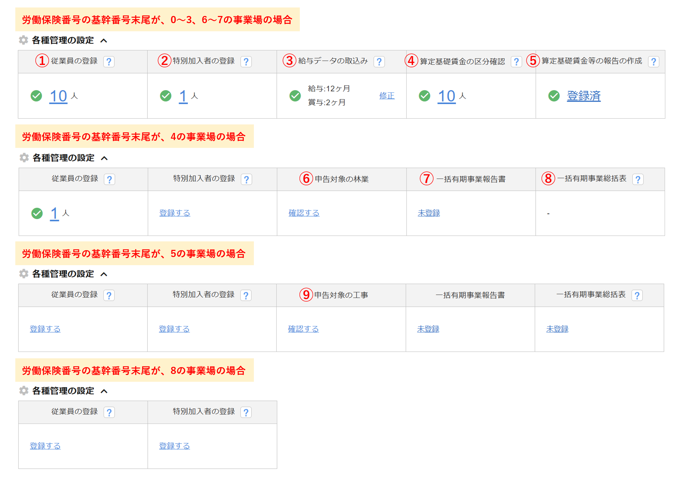Click help icon next to 従業員の登録 in first table
Viewport: 682px width, 479px height.
[109, 62]
